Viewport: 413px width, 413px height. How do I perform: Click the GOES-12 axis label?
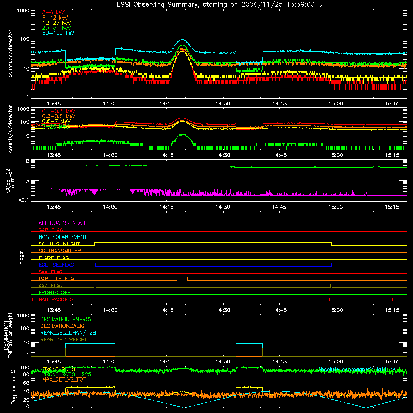[x=10, y=180]
